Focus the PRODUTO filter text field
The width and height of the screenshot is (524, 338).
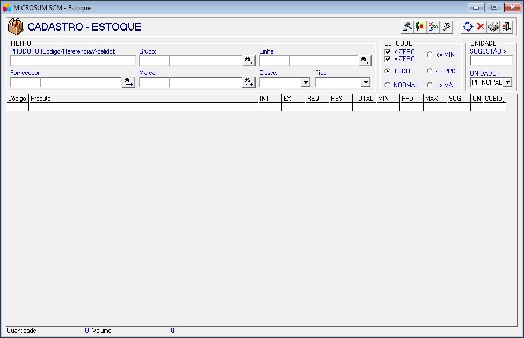point(72,61)
